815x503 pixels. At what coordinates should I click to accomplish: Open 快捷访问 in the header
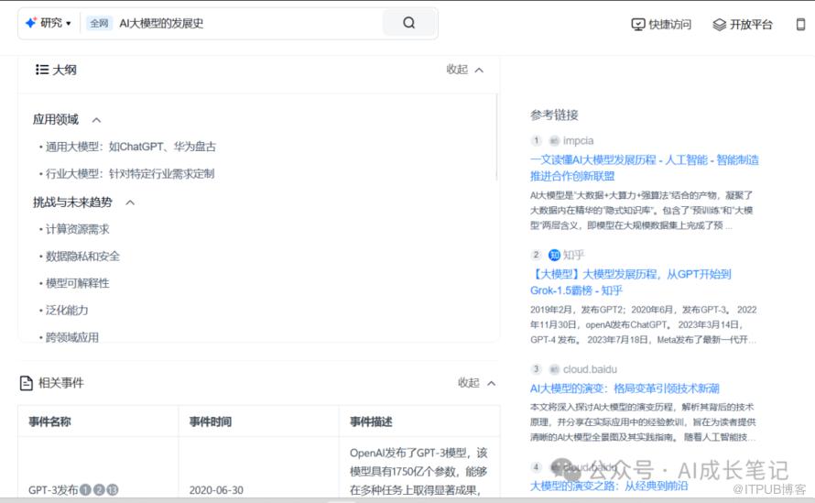661,25
